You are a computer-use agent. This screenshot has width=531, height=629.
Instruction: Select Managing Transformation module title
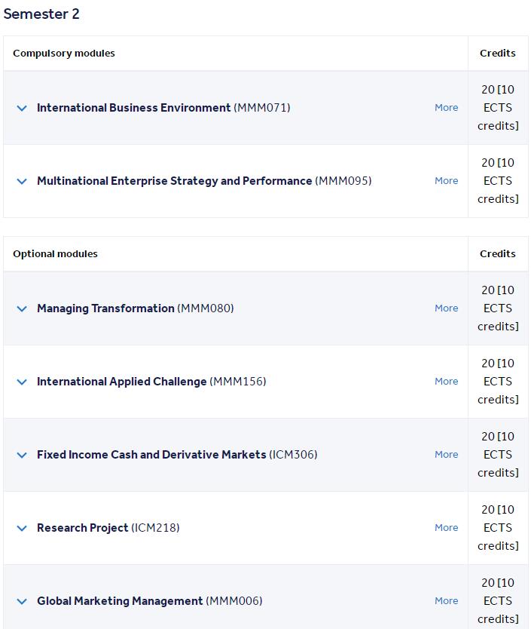tap(105, 308)
